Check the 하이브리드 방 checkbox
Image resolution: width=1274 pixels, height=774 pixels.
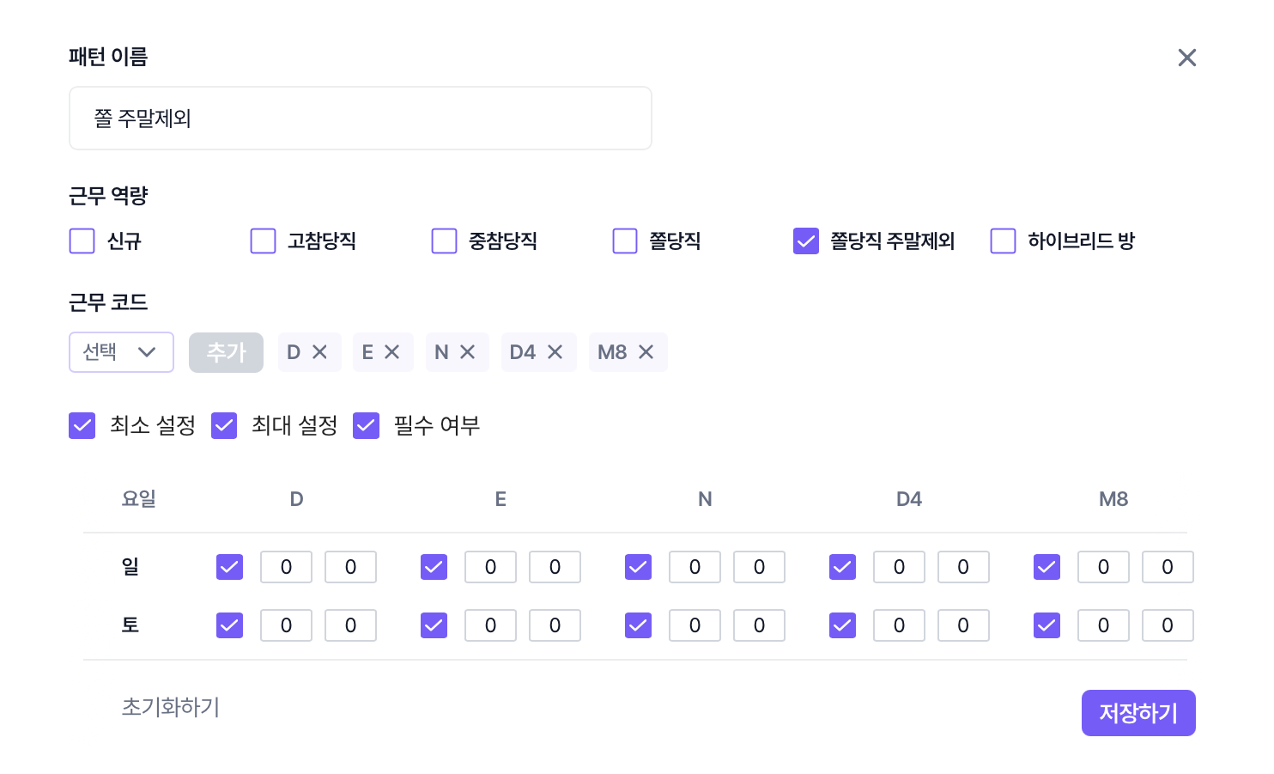coord(1003,241)
